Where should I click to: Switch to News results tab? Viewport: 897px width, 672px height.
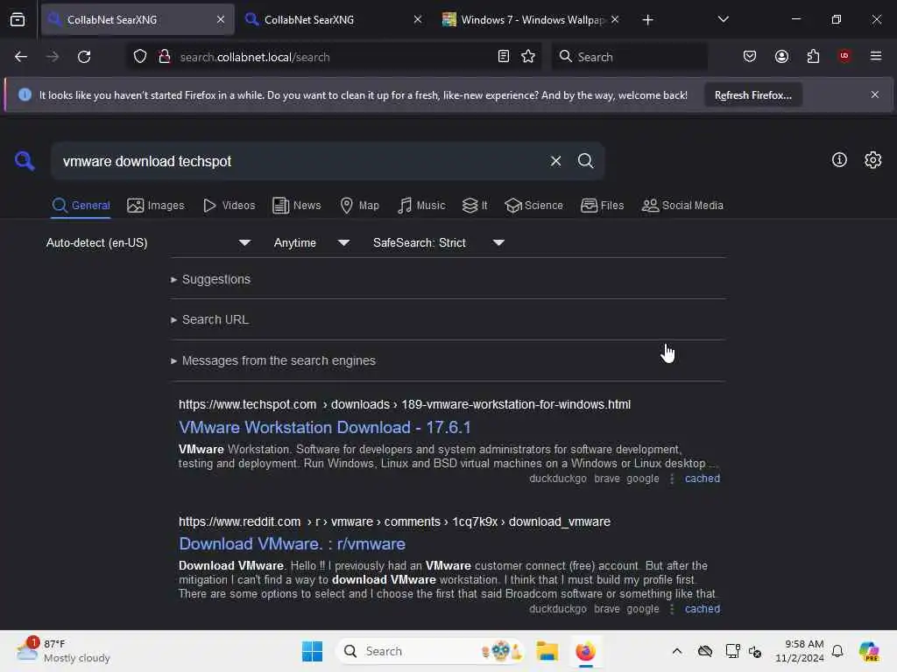pos(296,206)
